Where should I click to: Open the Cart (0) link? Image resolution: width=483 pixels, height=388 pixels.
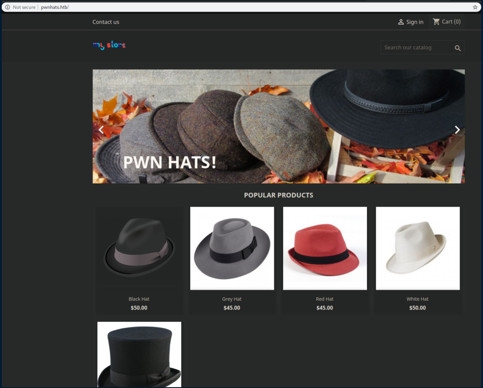(451, 21)
